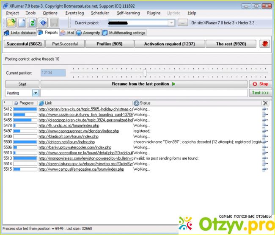Click the Progress column header
This screenshot has width=275, height=235.
25,103
